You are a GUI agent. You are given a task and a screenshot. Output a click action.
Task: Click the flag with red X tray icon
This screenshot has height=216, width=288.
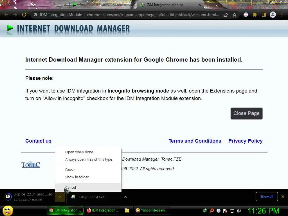[225, 210]
